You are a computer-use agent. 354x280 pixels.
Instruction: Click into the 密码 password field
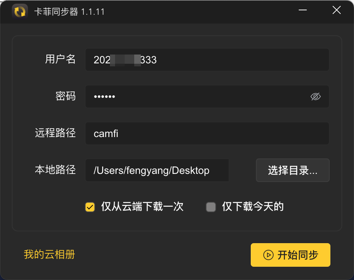(207, 97)
